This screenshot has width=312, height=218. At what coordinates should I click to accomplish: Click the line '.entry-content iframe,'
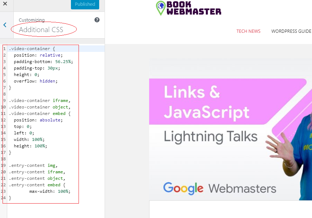coord(37,172)
